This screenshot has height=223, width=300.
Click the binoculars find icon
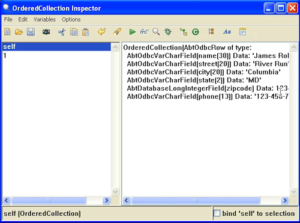point(46,32)
